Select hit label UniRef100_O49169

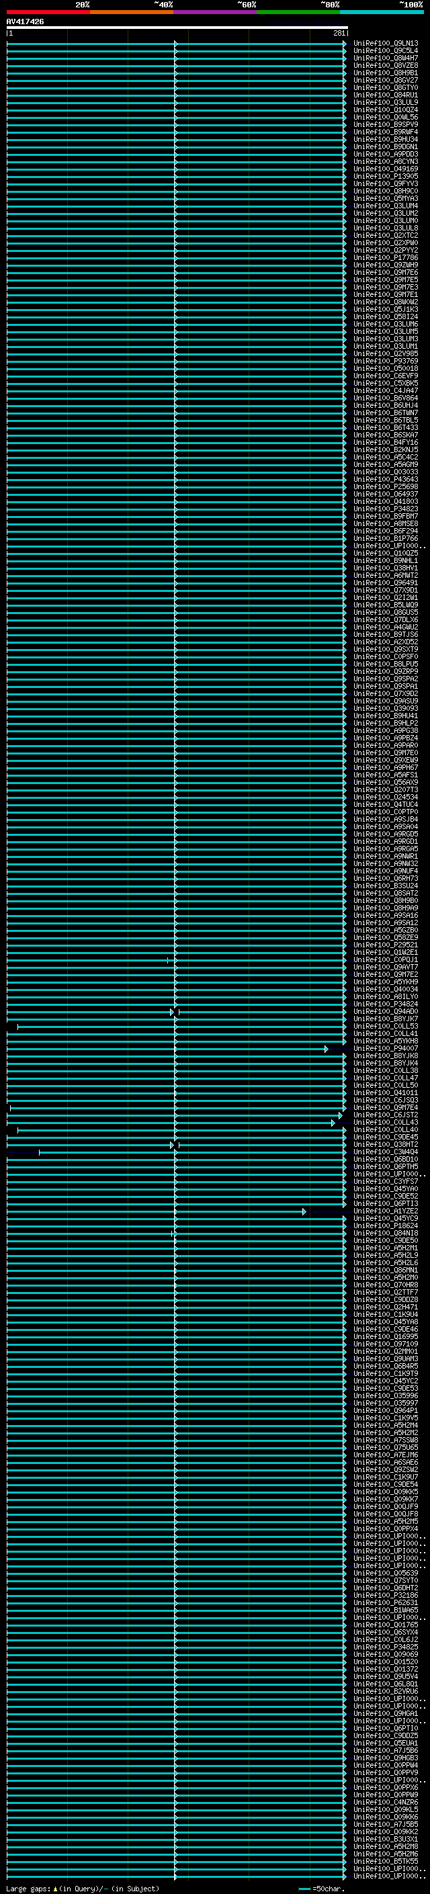(x=386, y=169)
